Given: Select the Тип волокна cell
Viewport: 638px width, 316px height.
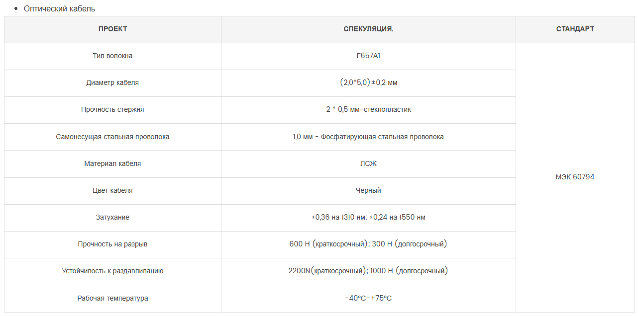Looking at the screenshot, I should [x=112, y=56].
